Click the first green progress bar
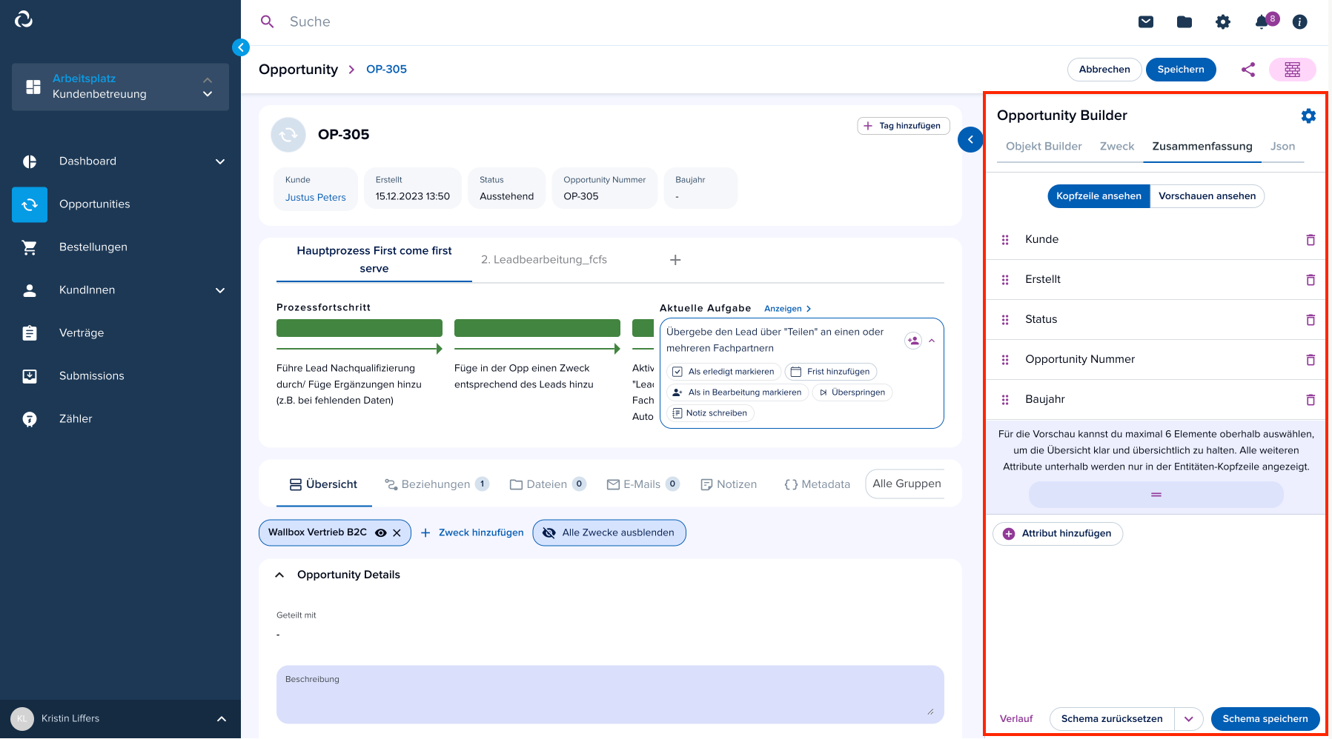1332x739 pixels. click(x=359, y=328)
